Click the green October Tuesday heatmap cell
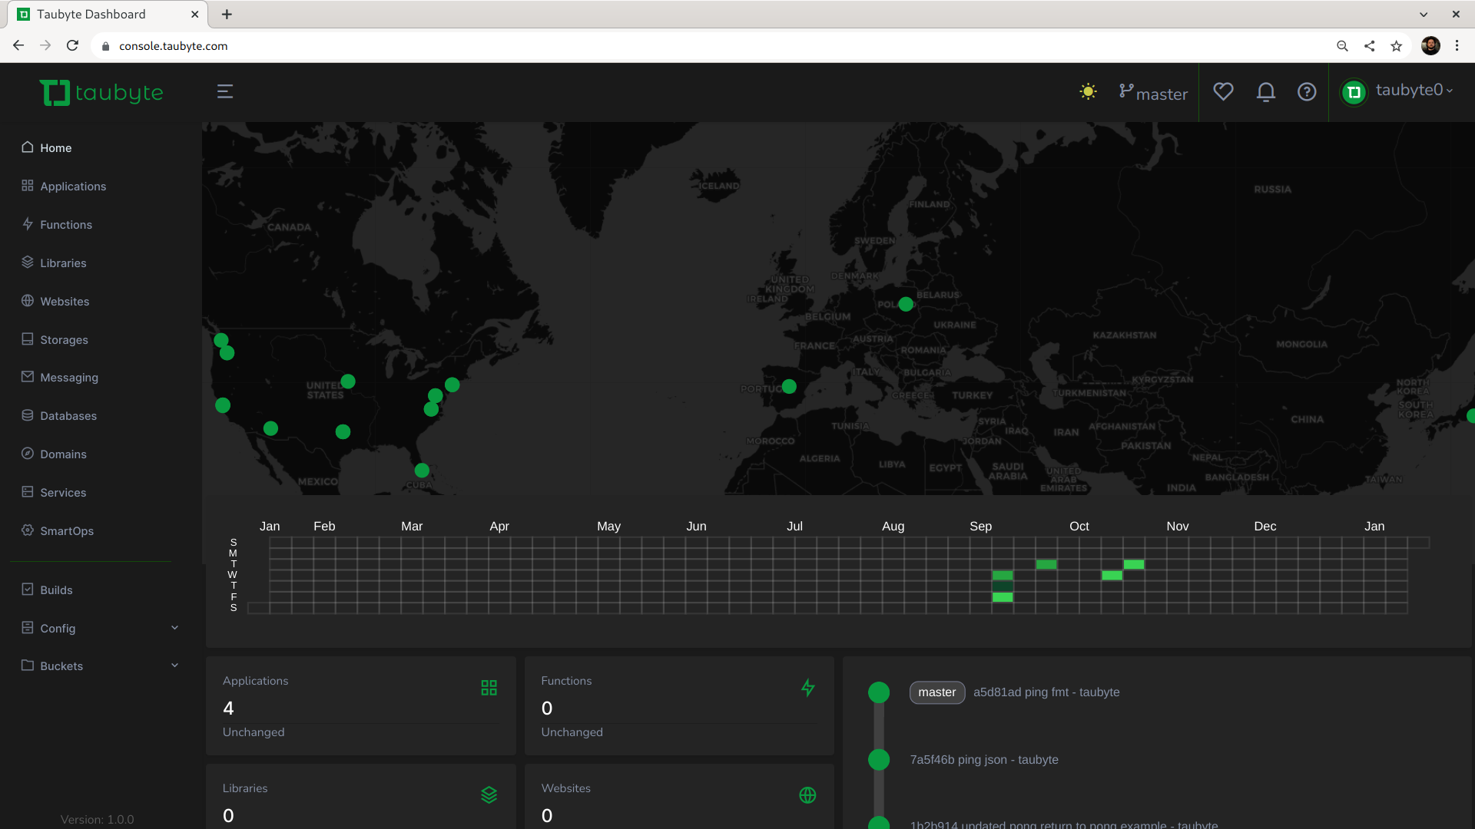Screen dimensions: 1475x829 pyautogui.click(x=1133, y=565)
